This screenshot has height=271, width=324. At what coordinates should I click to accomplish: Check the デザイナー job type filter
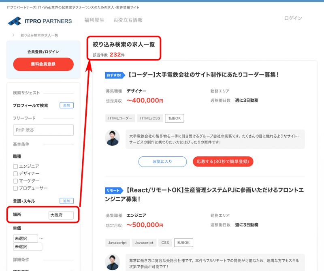[15, 173]
